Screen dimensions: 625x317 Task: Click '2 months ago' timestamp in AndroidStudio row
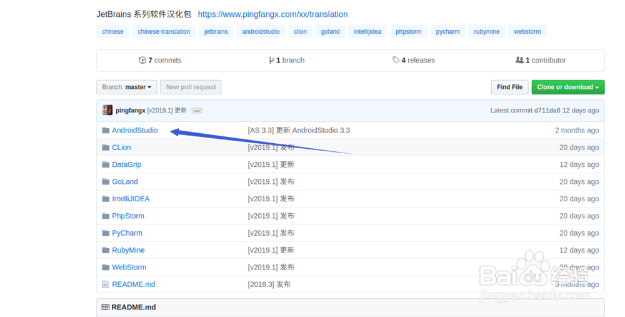pyautogui.click(x=577, y=131)
